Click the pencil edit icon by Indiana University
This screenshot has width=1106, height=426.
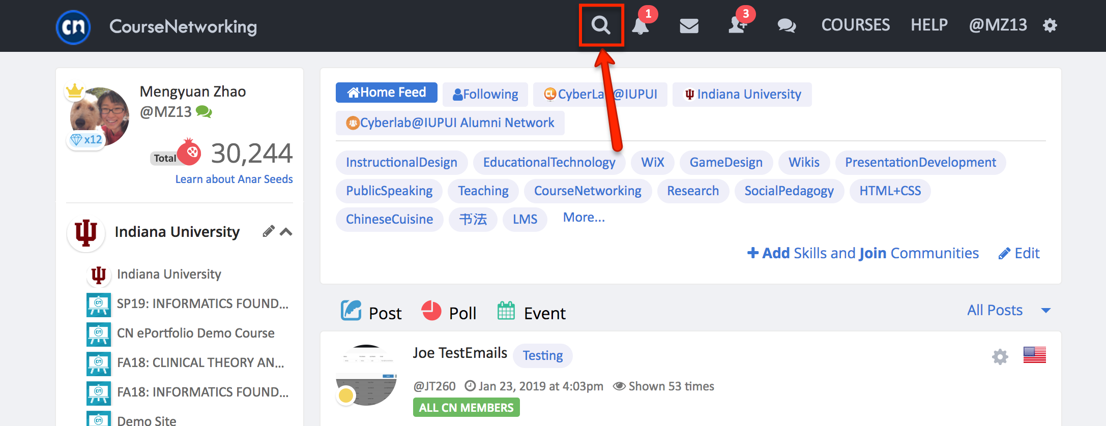pos(268,231)
